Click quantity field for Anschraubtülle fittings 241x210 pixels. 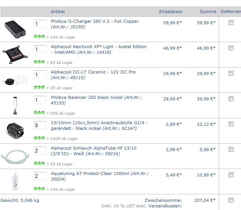[x=40, y=125]
